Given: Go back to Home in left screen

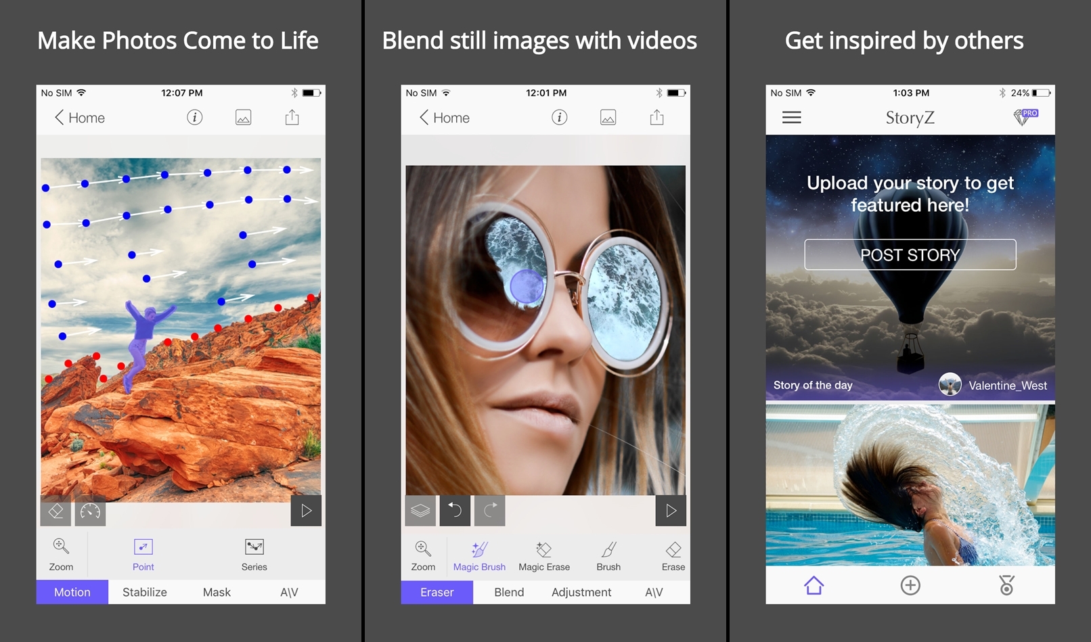Looking at the screenshot, I should coord(80,118).
